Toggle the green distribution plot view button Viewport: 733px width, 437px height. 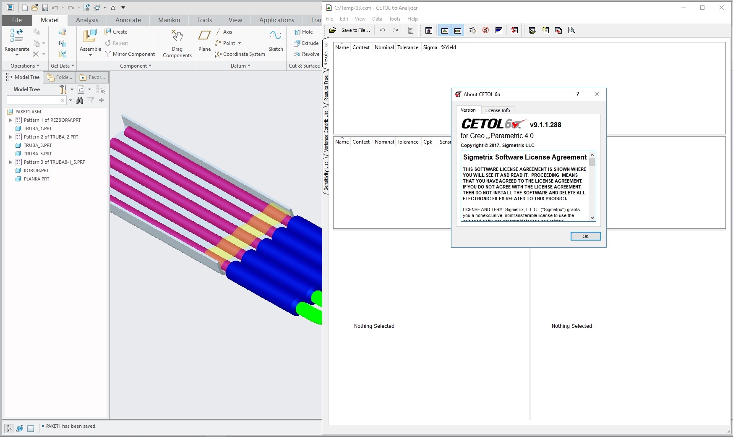(445, 30)
